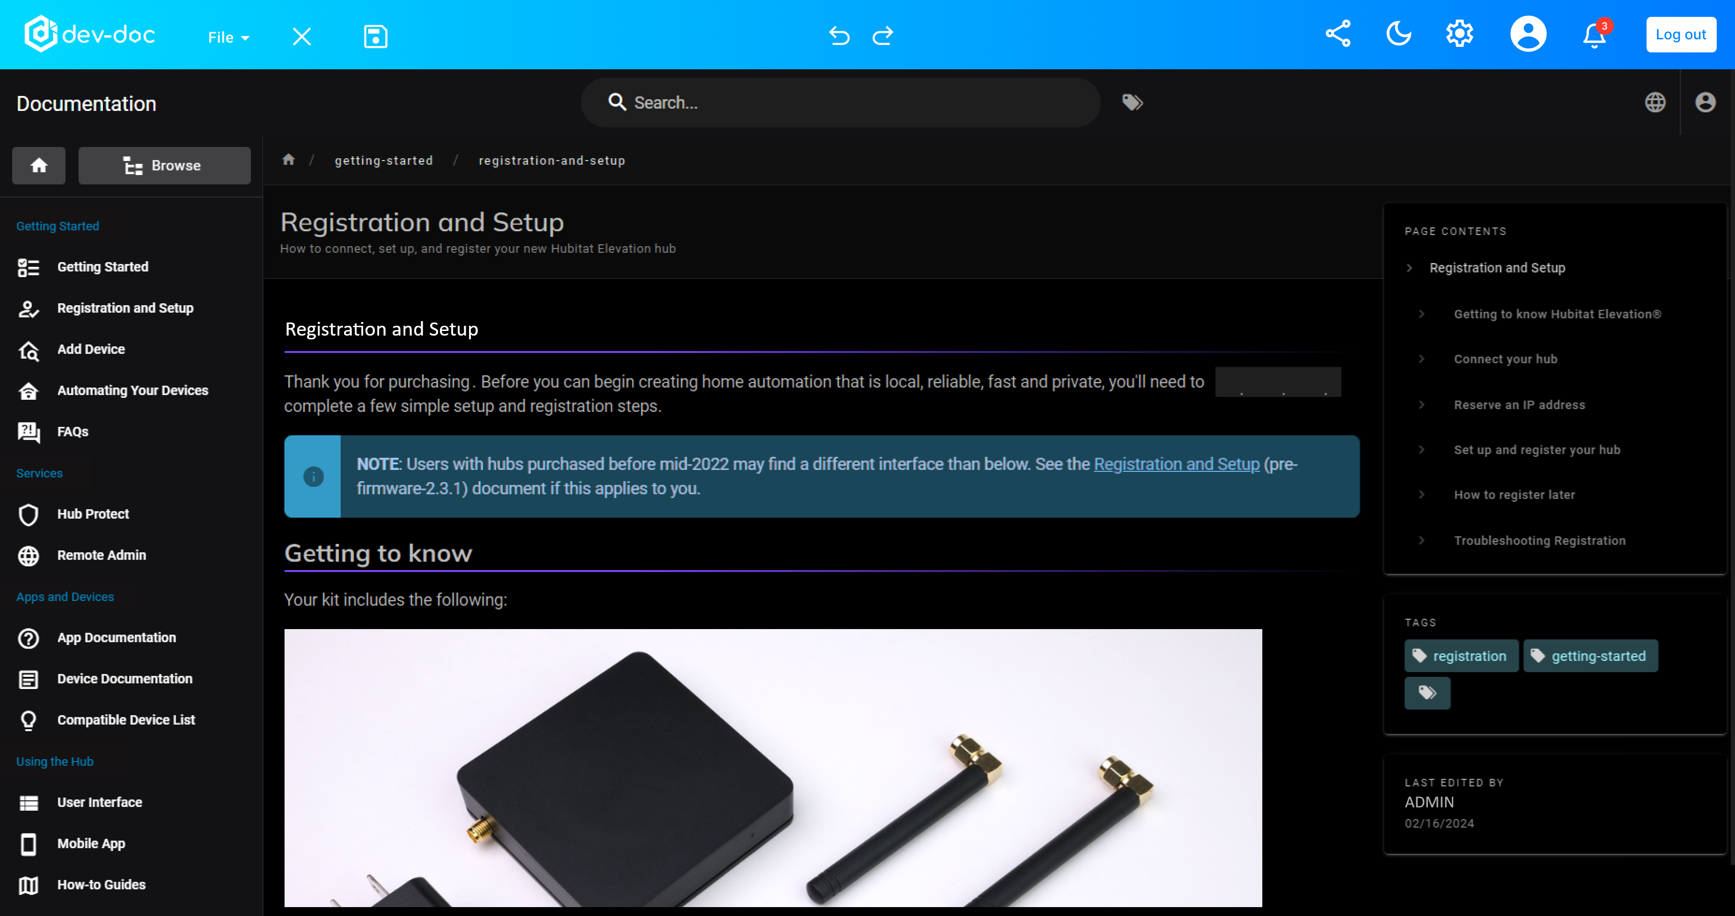Expand Getting to know Hubitat Elevation entry
This screenshot has width=1735, height=916.
1421,314
